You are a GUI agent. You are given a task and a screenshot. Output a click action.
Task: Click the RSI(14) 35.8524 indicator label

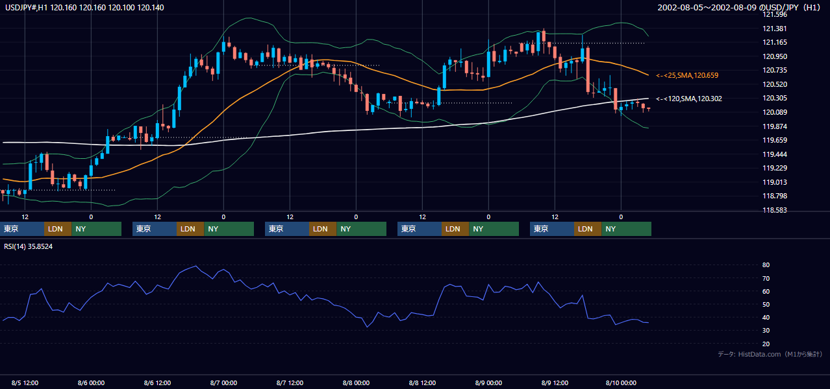pyautogui.click(x=29, y=246)
